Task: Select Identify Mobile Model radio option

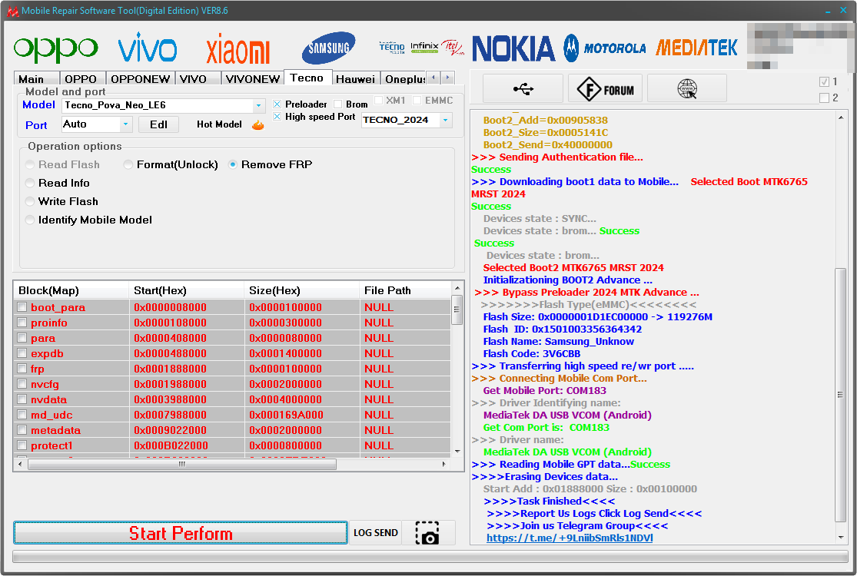Action: click(30, 220)
